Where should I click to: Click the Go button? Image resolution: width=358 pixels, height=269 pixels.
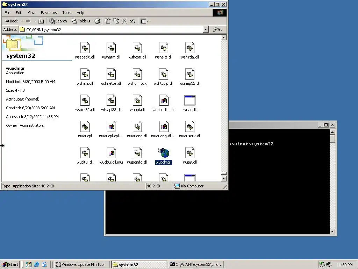tap(218, 29)
